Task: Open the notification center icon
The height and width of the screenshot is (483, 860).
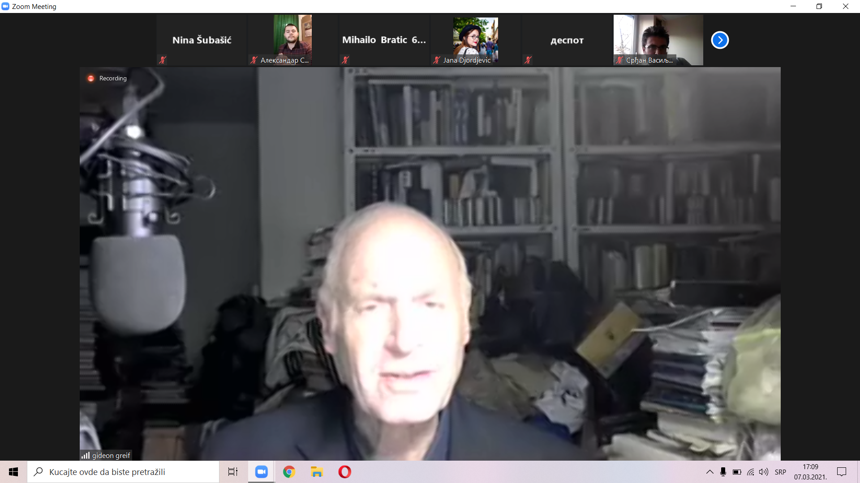Action: pyautogui.click(x=842, y=472)
